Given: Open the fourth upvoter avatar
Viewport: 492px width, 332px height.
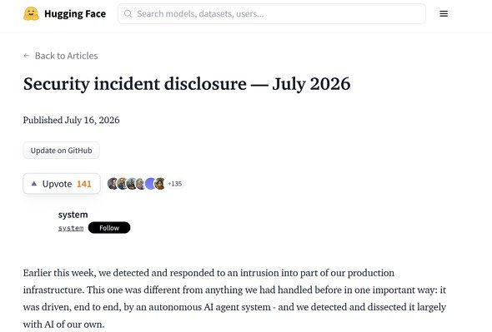Looking at the screenshot, I should click(141, 184).
